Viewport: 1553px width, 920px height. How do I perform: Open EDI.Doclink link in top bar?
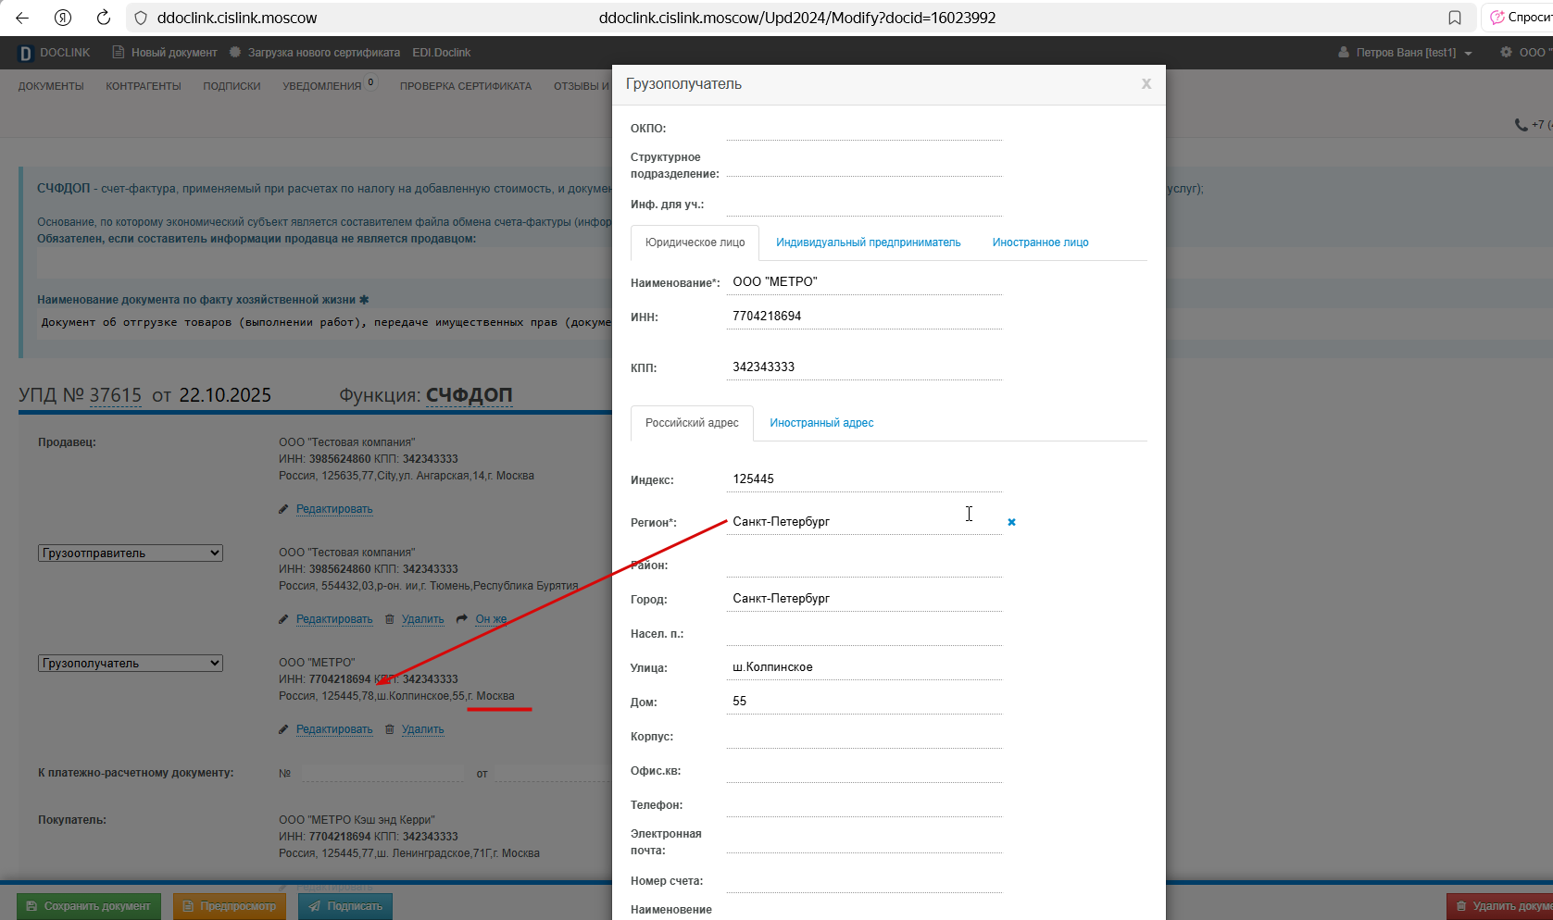[x=442, y=53]
